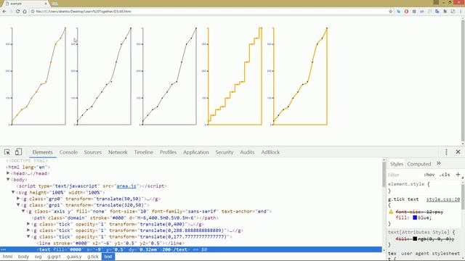Screen dimensions: 465x261
Task: Add a new style rule with the plus icon
Action: tap(458, 175)
